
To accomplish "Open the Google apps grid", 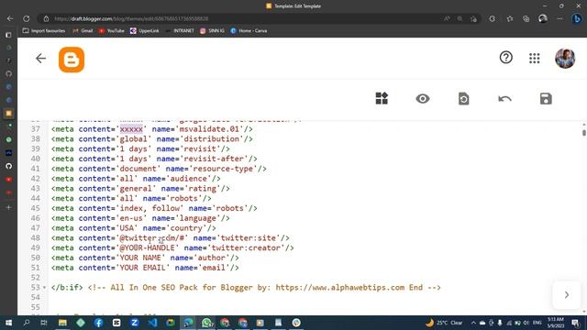I will [534, 59].
